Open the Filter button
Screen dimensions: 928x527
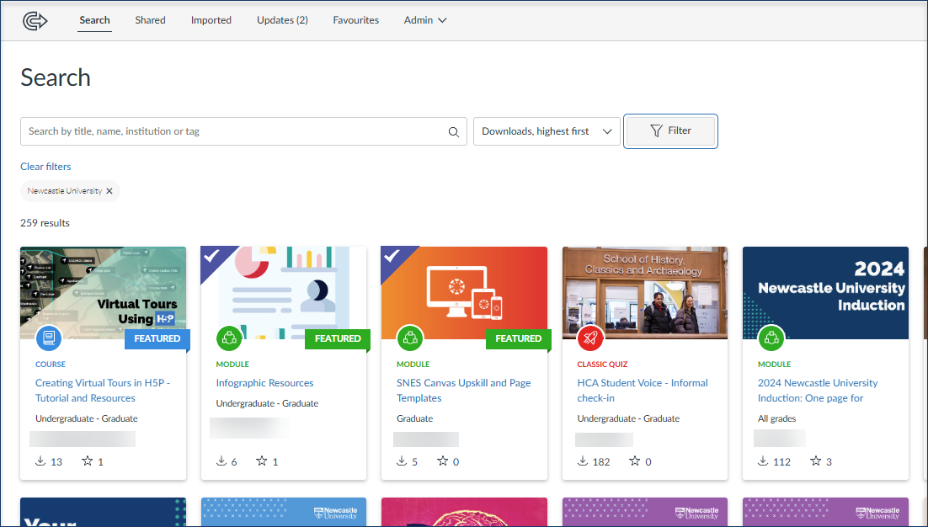[x=670, y=130]
